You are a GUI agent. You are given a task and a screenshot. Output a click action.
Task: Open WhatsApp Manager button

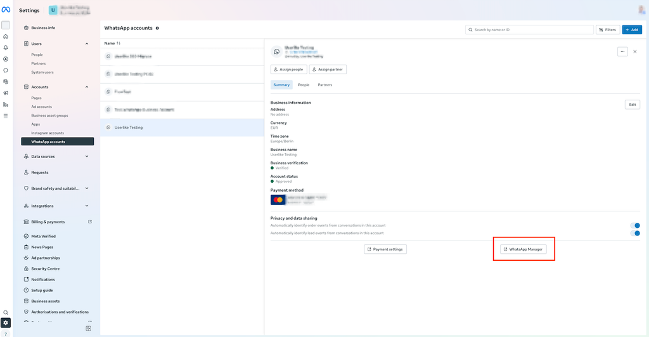coord(524,249)
